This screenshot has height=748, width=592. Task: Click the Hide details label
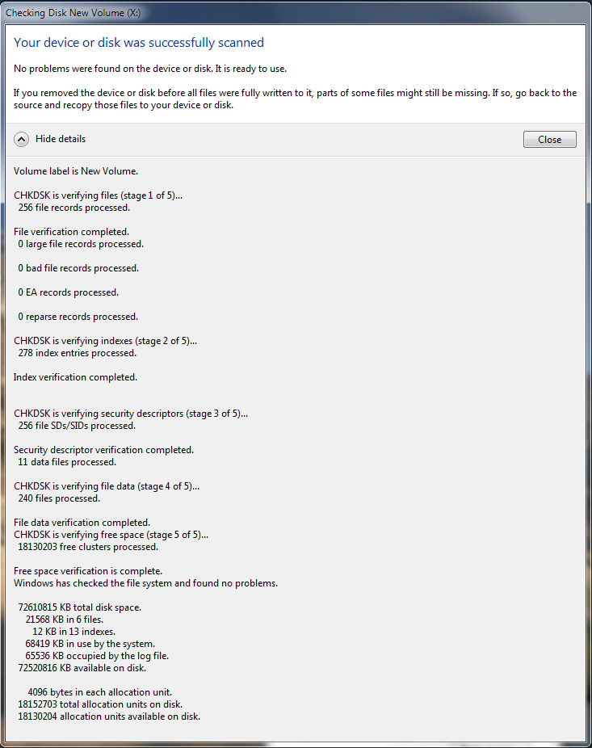[61, 139]
